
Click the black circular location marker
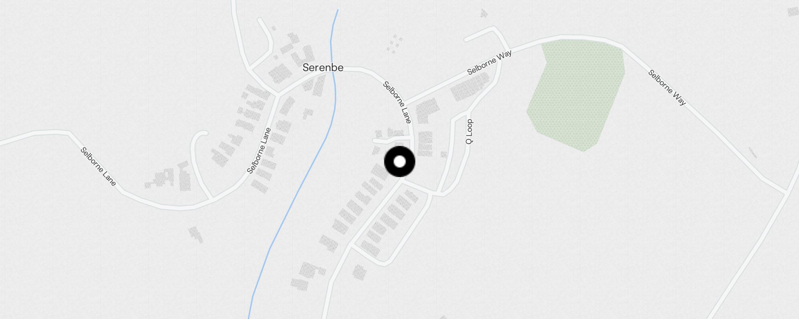(x=399, y=161)
